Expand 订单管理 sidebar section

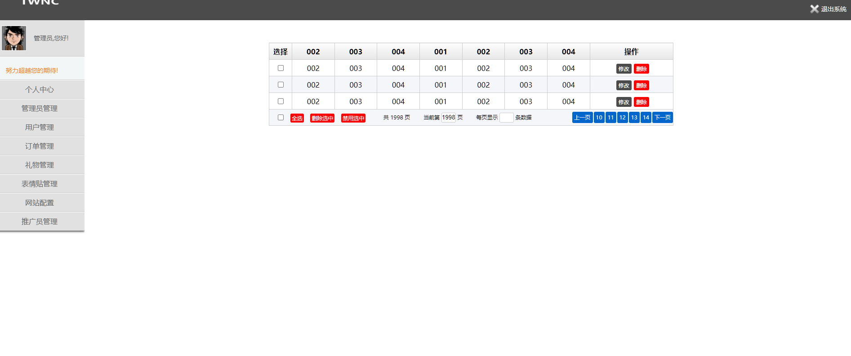click(x=40, y=146)
